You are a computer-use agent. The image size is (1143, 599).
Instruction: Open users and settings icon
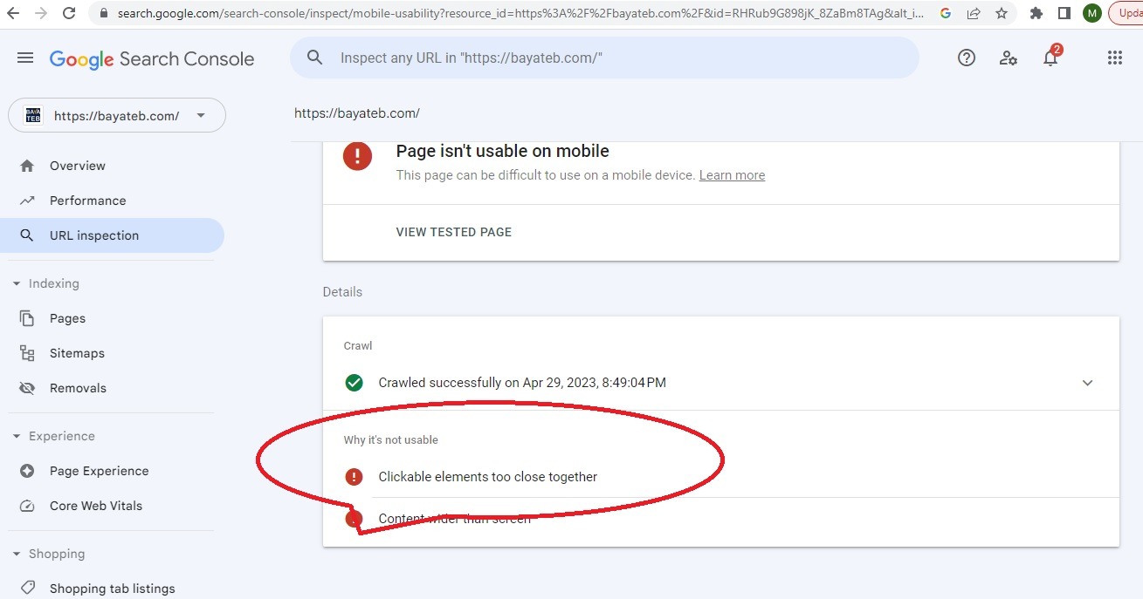tap(1008, 58)
